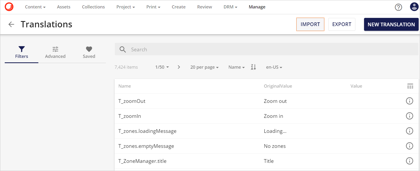Viewport: 420px width, 171px height.
Task: Show info for T_zones.emptyMessage row
Action: pos(409,146)
